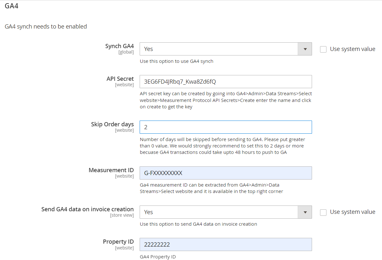The height and width of the screenshot is (260, 382).
Task: Click the API Secret field label
Action: (120, 79)
